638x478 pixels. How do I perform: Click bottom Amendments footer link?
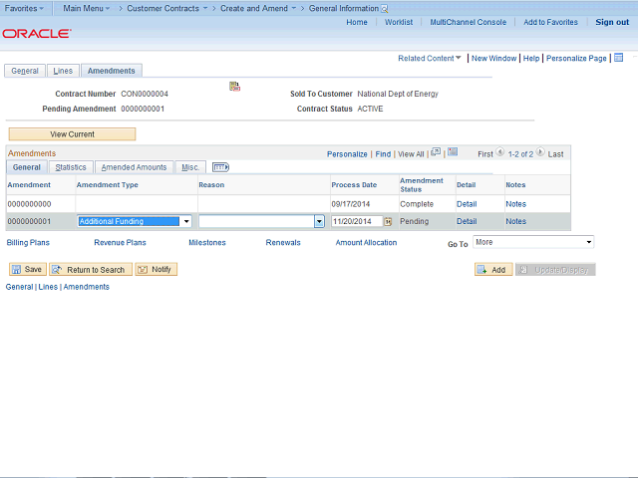87,287
